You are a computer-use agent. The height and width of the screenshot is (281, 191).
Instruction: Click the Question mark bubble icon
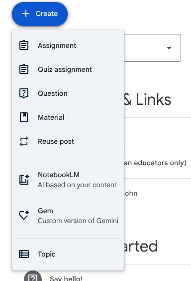[x=24, y=93]
